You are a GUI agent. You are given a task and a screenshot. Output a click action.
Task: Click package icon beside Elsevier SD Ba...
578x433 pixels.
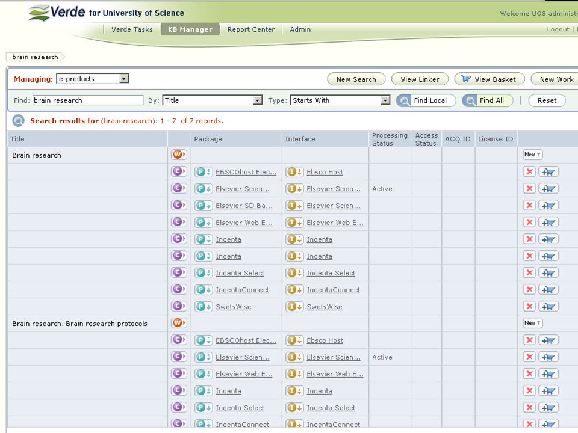(x=204, y=206)
